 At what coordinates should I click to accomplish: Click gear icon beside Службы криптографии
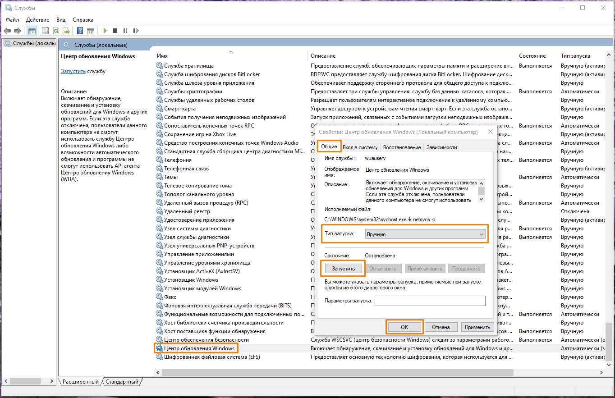tap(159, 91)
